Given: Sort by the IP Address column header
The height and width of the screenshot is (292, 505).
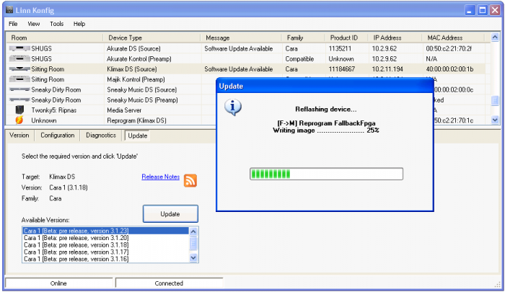Looking at the screenshot, I should click(395, 37).
